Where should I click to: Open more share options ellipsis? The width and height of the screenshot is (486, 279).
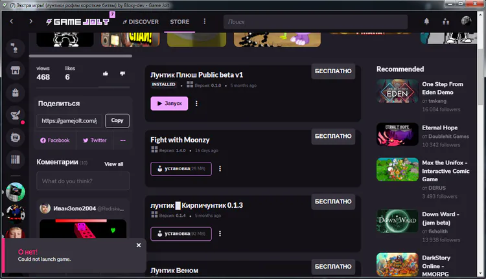(x=122, y=140)
